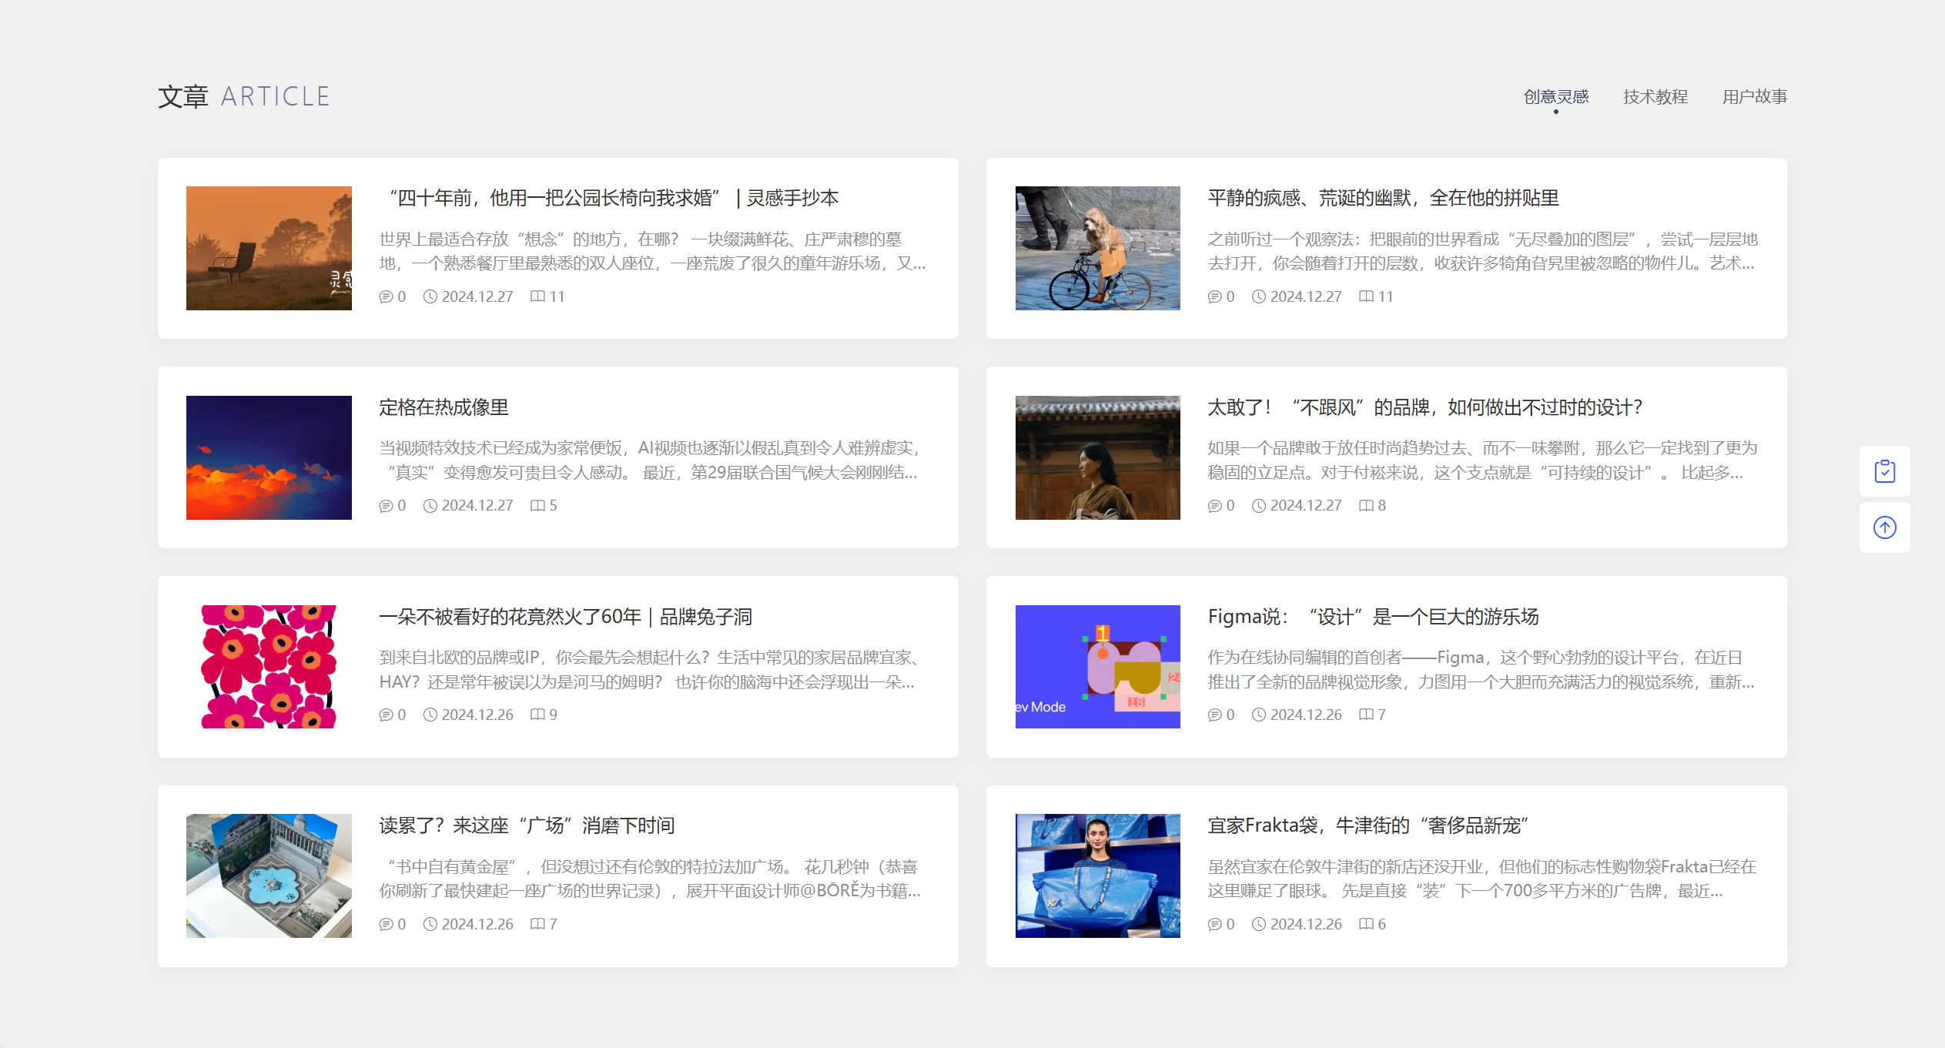Screen dimensions: 1945x1048
Task: Select the 创意灵感 category
Action: click(x=1555, y=95)
